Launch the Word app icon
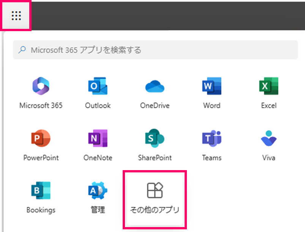Screen dimensions: 305x232 click(x=212, y=86)
